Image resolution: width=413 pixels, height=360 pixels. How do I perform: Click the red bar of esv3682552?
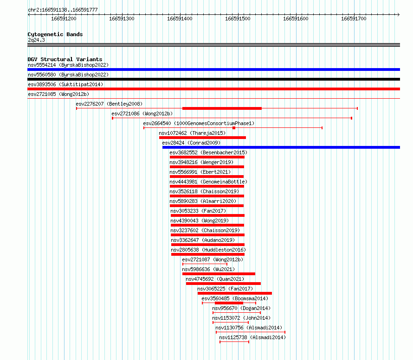point(207,157)
